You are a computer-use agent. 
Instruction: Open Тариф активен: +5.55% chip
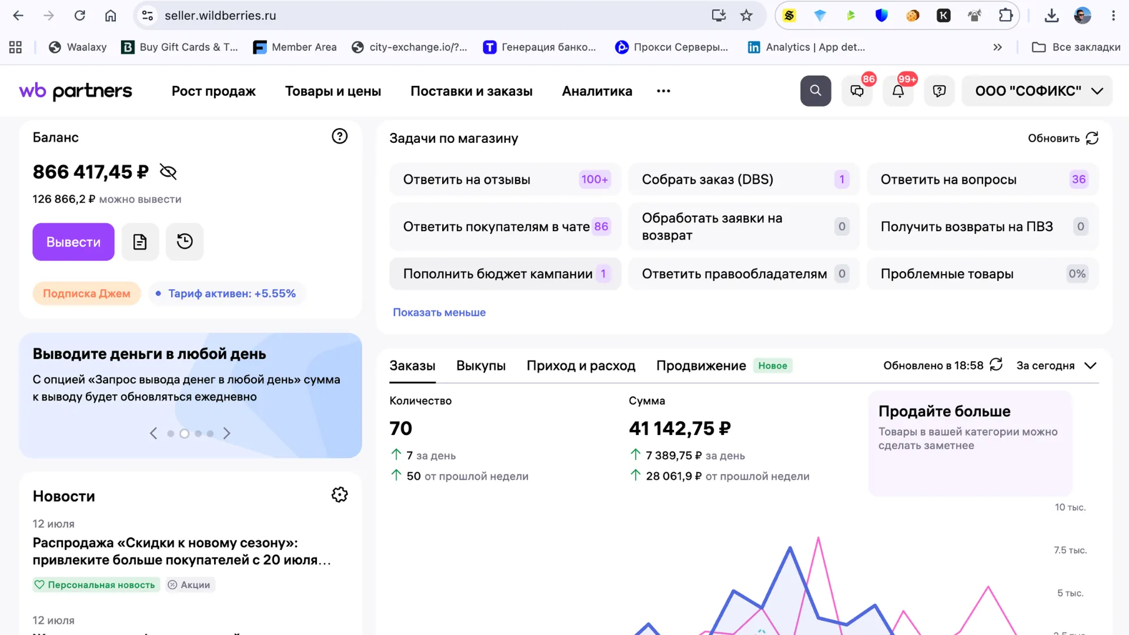click(226, 293)
